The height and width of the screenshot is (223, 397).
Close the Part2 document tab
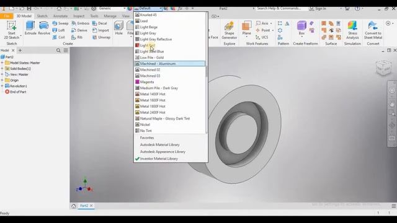(x=91, y=206)
